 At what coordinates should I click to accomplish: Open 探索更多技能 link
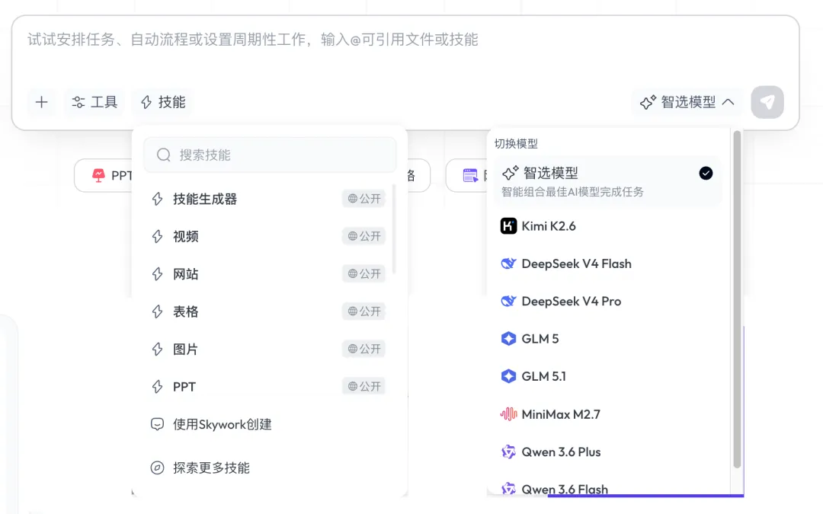pyautogui.click(x=269, y=468)
